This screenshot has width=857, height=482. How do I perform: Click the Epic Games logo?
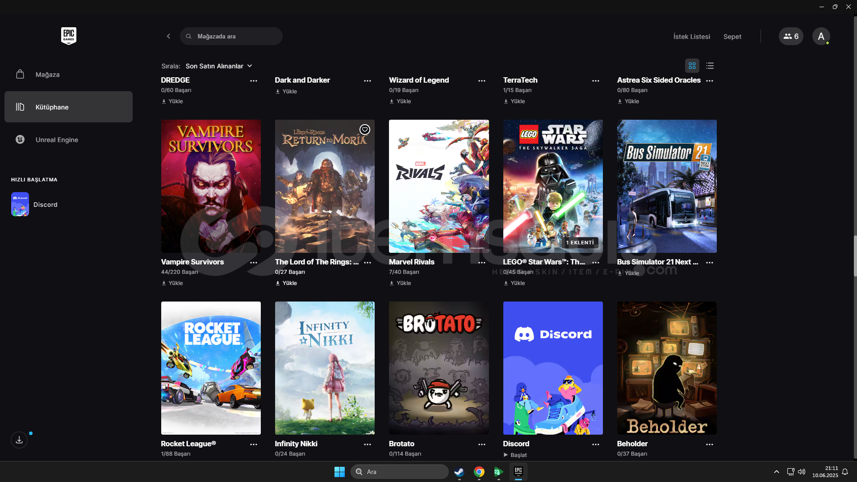click(68, 36)
